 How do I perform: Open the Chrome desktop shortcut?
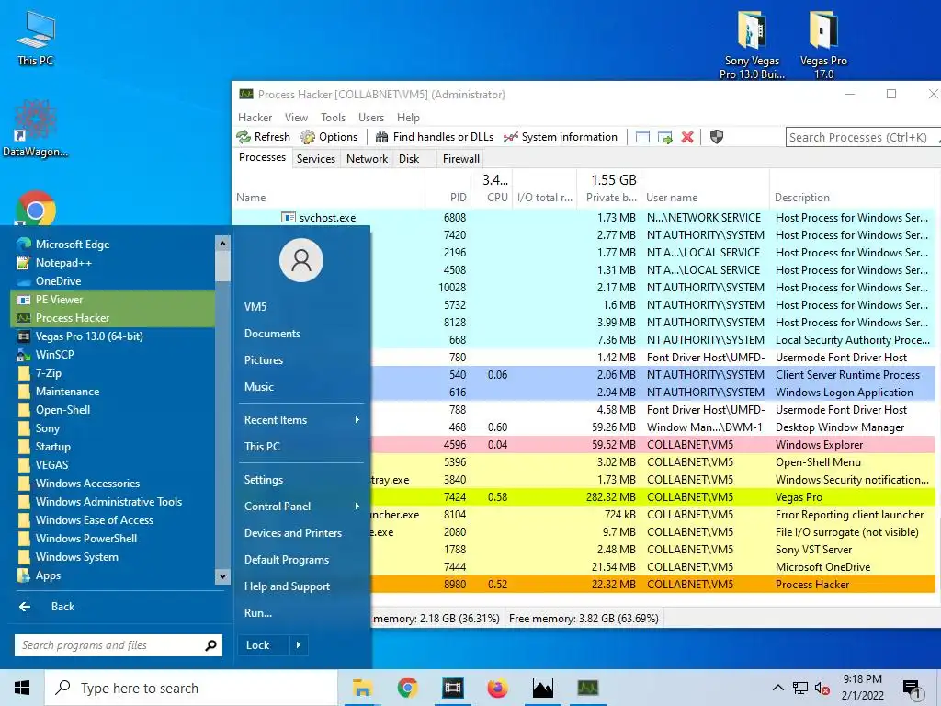(x=36, y=209)
